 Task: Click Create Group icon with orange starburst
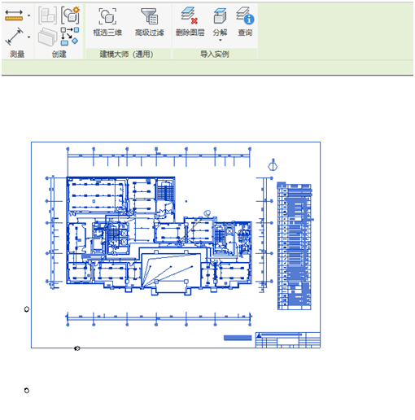click(x=70, y=15)
